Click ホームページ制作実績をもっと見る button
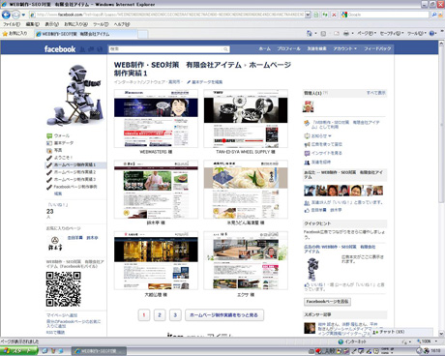The image size is (445, 356). pos(224,315)
